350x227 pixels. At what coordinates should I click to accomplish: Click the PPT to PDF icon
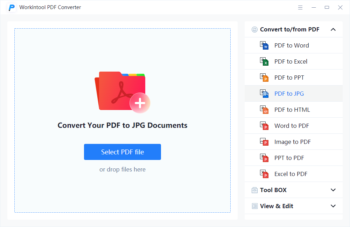coord(264,158)
